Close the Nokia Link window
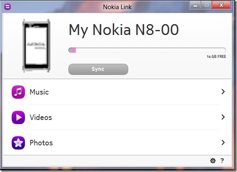Viewport: 237px width, 172px height. coord(221,5)
